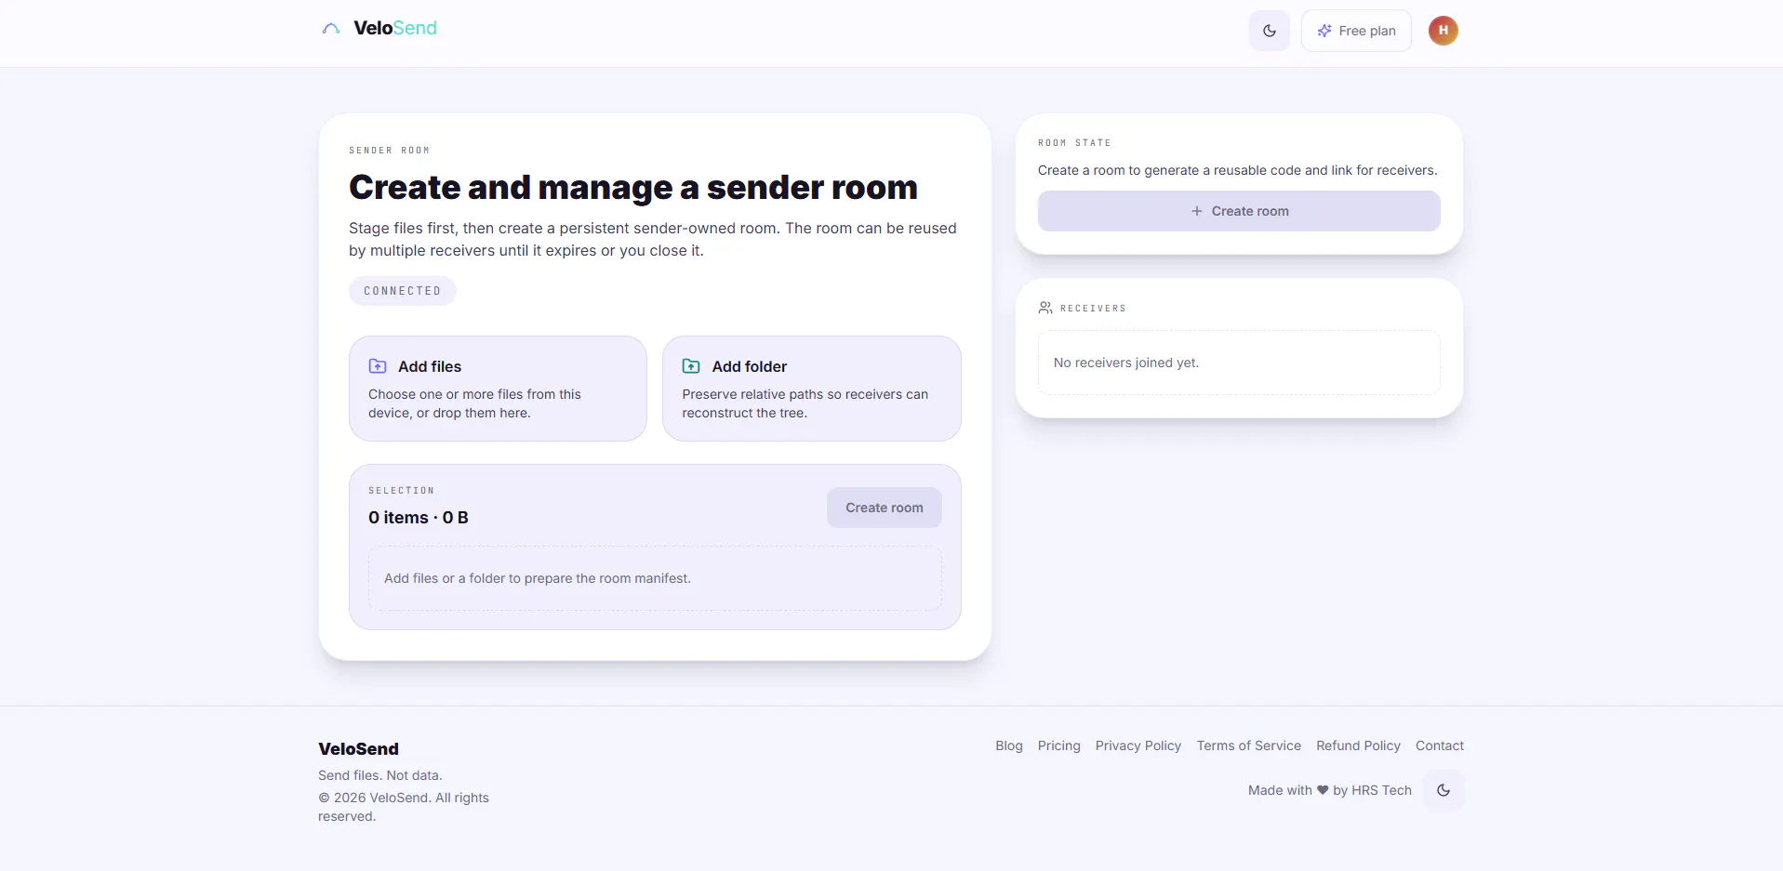Click Create room in Selection panel
Screen dimensions: 1783x871
(x=885, y=508)
